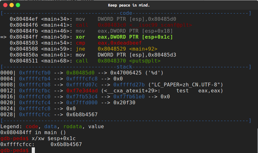Click green rodata pointer 0x80485d0 in stack

(80, 73)
